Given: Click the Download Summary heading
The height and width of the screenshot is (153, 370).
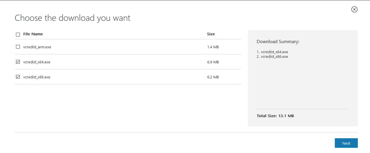Looking at the screenshot, I should coord(278,42).
